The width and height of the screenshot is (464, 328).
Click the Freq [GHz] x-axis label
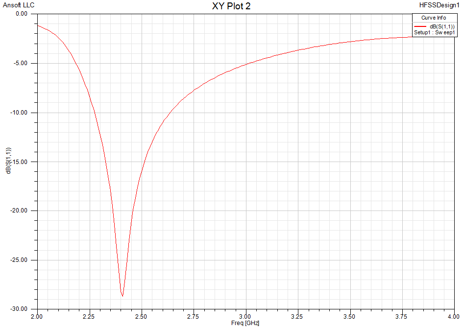coord(245,323)
